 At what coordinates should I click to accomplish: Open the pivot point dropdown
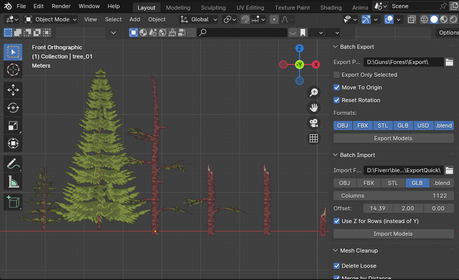pos(229,19)
